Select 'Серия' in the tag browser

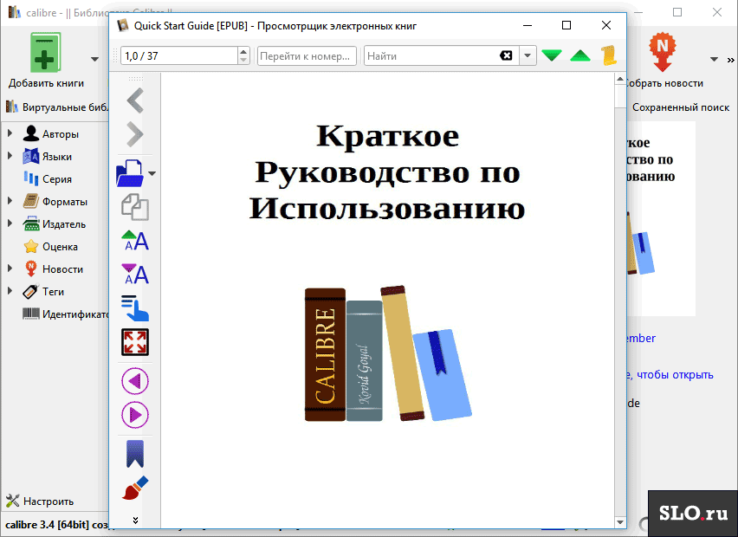point(57,179)
